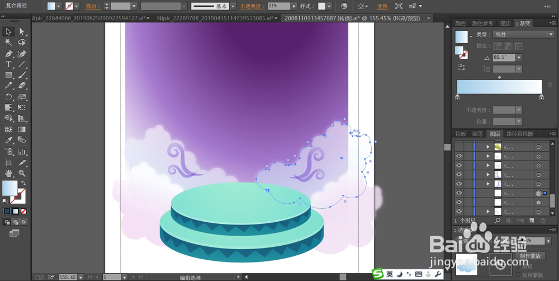559x281 pixels.
Task: Select the Selection (black arrow) tool
Action: click(x=8, y=32)
